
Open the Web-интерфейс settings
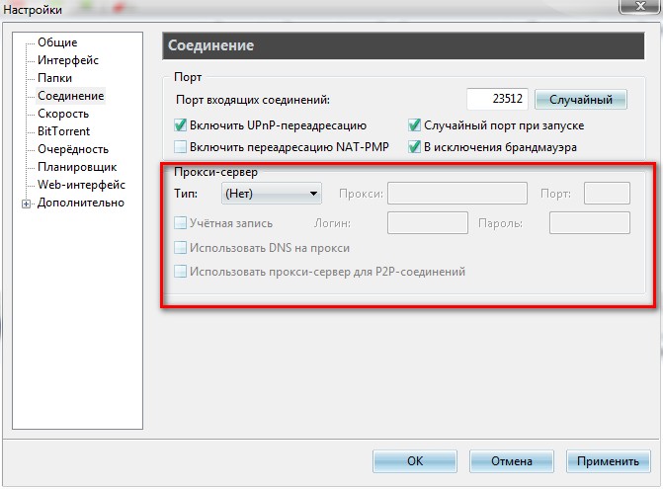(x=81, y=185)
